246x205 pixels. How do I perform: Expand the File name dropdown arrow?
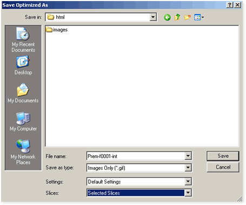point(188,156)
